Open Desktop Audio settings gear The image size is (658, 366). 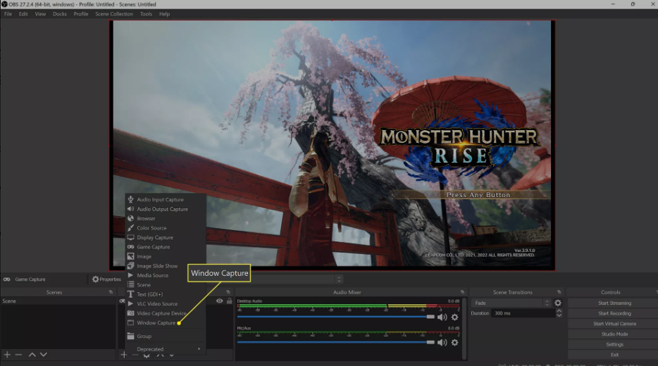click(x=454, y=317)
